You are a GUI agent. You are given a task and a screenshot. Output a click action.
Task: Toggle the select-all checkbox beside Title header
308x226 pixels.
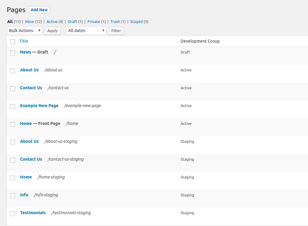click(13, 42)
